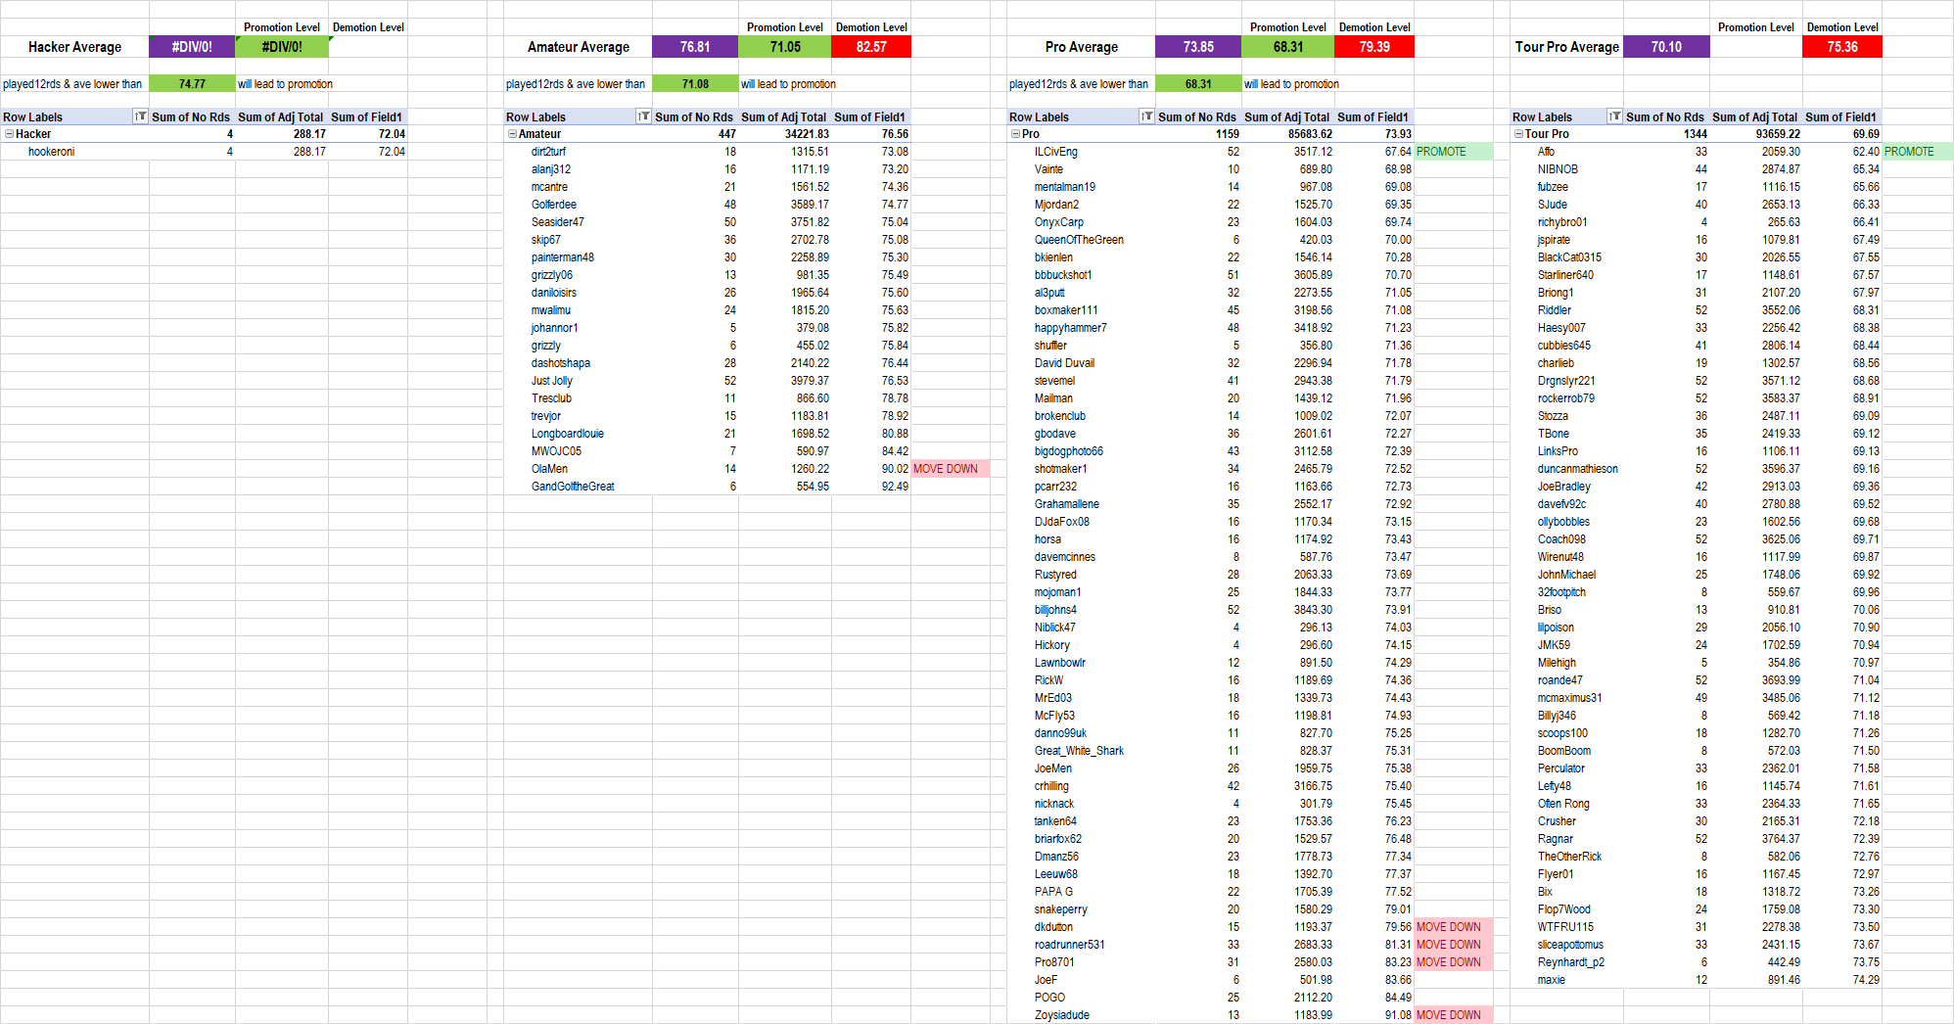Collapse the Hacker group
This screenshot has height=1024, width=1954.
(x=9, y=134)
